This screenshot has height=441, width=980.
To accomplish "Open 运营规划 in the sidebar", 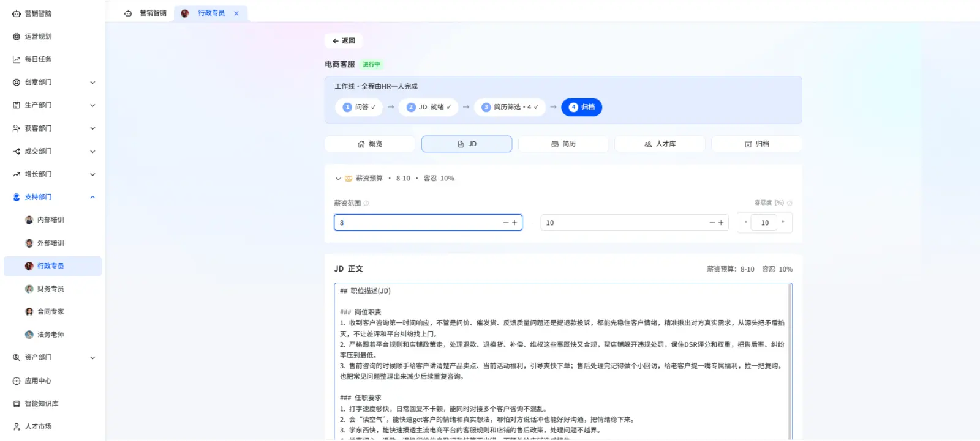I will (38, 37).
